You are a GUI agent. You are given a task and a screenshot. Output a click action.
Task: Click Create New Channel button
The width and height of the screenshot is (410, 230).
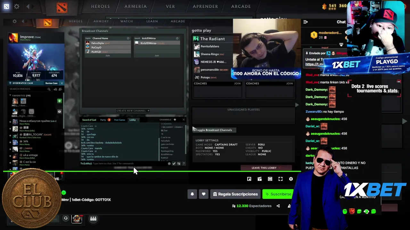click(x=133, y=111)
